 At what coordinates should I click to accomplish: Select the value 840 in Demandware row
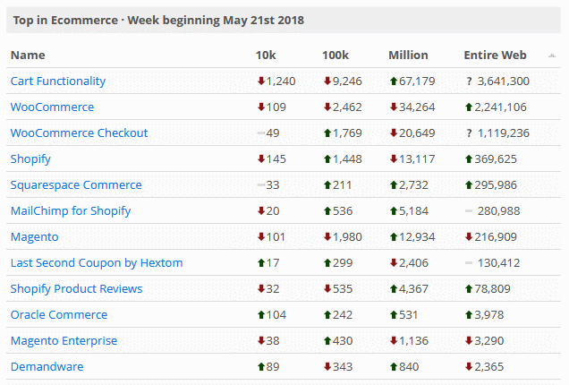click(x=409, y=367)
